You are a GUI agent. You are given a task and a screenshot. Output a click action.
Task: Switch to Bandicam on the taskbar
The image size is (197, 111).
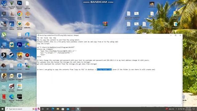tap(73, 109)
